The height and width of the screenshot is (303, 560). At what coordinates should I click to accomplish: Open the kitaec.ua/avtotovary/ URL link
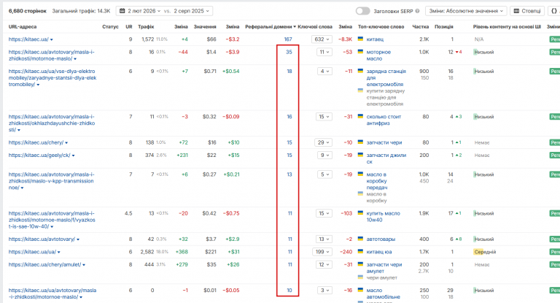(x=42, y=239)
